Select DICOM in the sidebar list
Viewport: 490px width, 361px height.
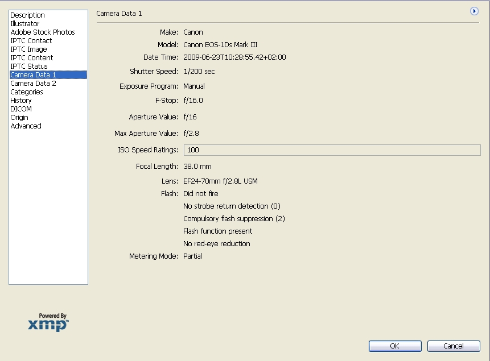pos(21,109)
